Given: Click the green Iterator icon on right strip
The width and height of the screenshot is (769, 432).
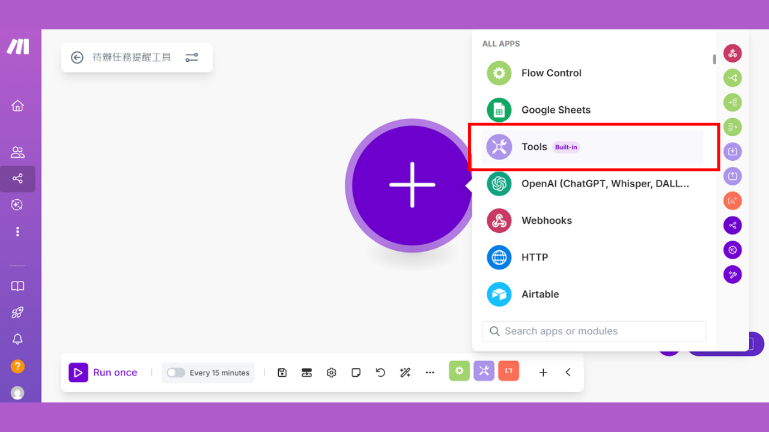Looking at the screenshot, I should click(732, 127).
